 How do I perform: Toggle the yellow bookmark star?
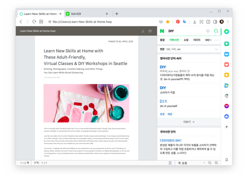click(x=168, y=22)
